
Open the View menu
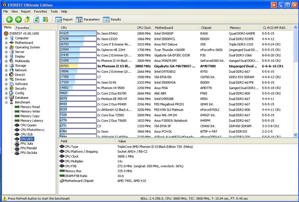pyautogui.click(x=15, y=12)
